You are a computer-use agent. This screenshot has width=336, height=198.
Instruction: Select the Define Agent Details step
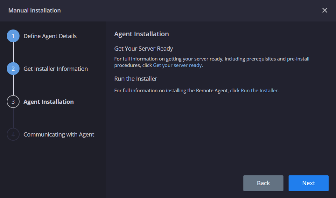50,36
